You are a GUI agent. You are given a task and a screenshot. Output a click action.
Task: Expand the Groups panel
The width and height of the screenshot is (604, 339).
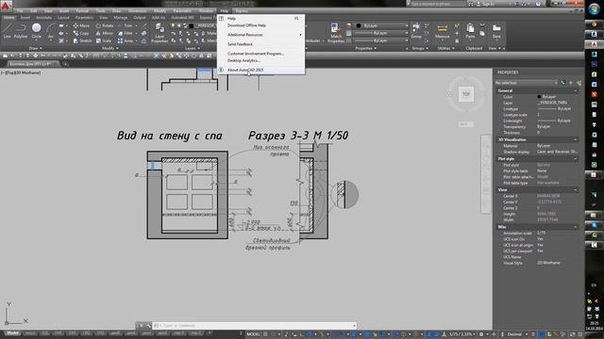click(x=420, y=48)
